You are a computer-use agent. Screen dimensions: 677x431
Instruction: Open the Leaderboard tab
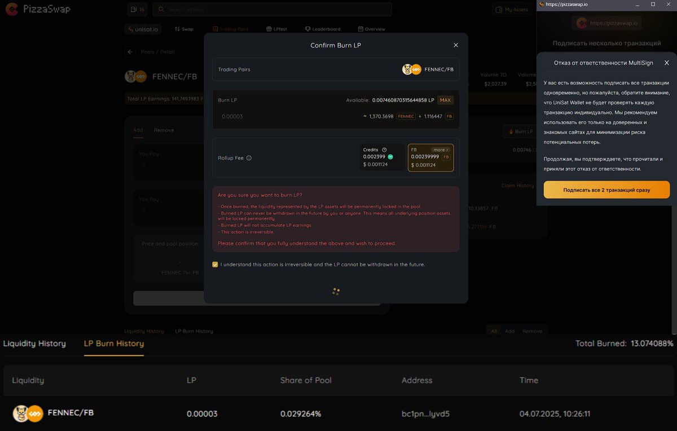coord(323,29)
